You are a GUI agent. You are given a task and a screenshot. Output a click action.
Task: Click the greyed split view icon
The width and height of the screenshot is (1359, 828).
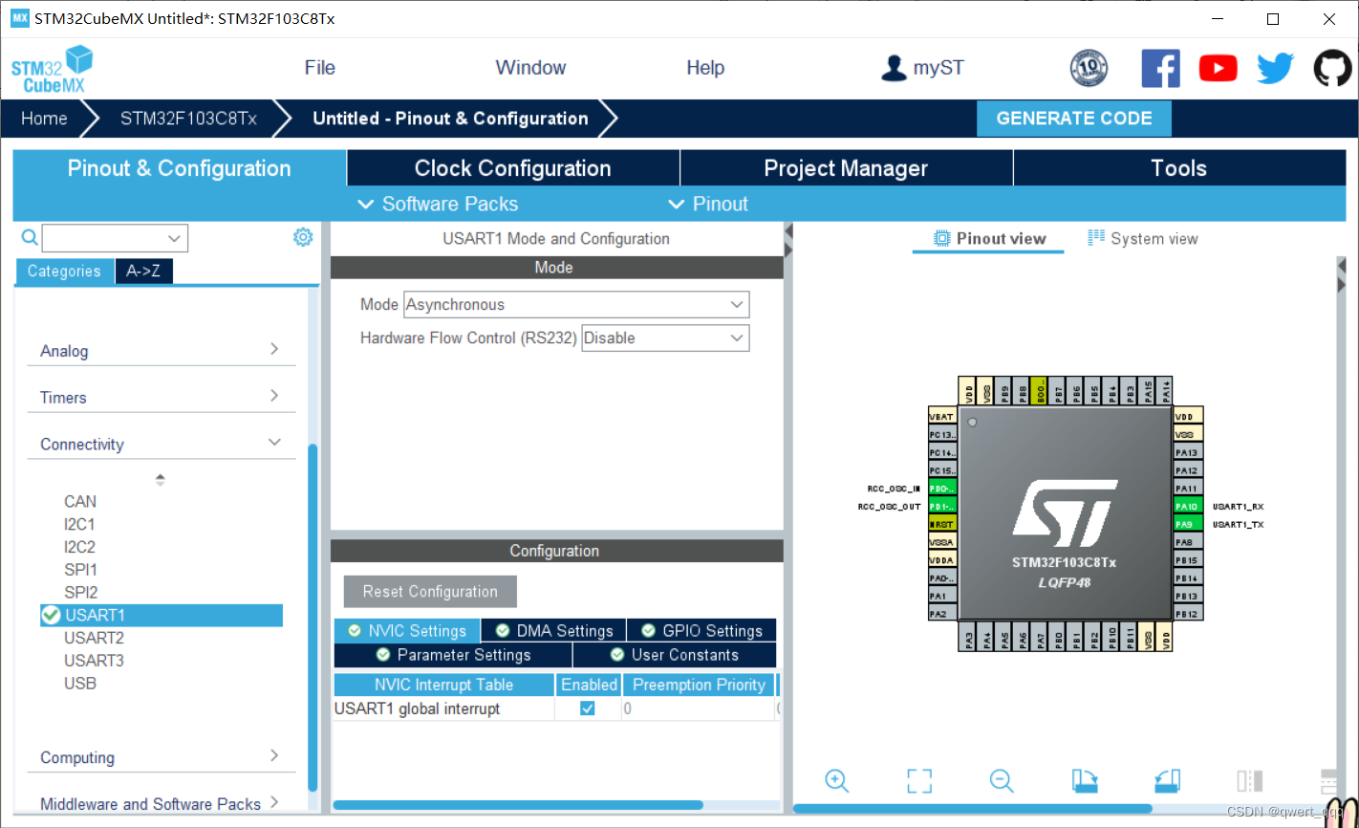tap(1249, 781)
